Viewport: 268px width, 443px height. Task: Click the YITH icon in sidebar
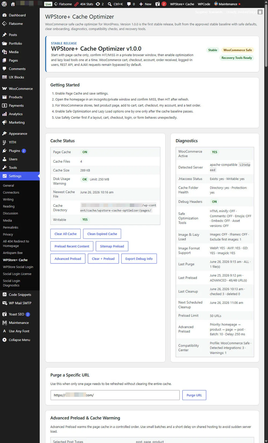coord(4,142)
